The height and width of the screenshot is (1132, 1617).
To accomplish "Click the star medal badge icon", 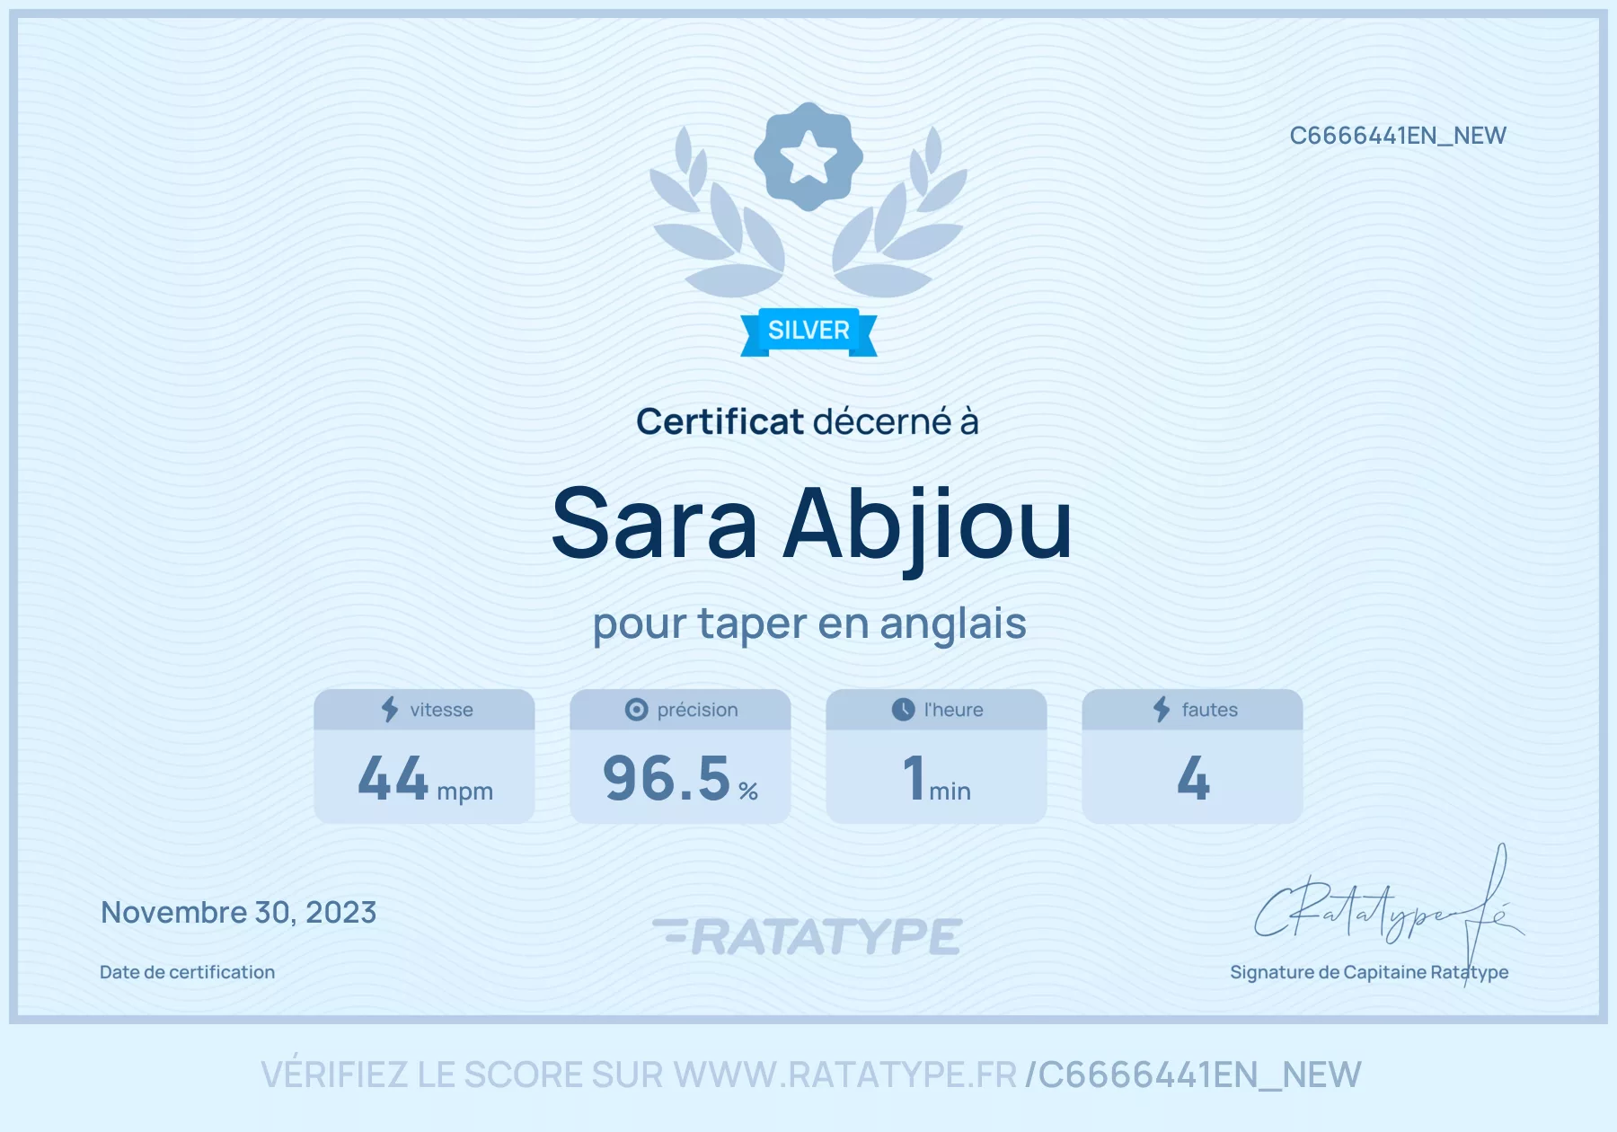I will (808, 156).
